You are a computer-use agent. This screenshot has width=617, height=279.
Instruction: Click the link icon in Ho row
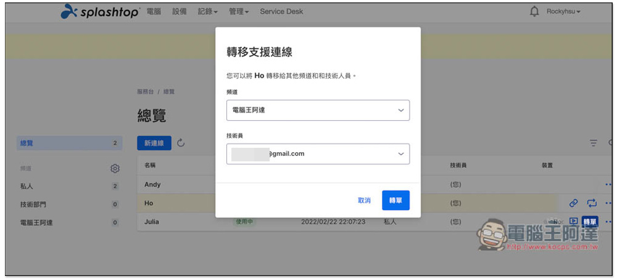[x=573, y=203]
